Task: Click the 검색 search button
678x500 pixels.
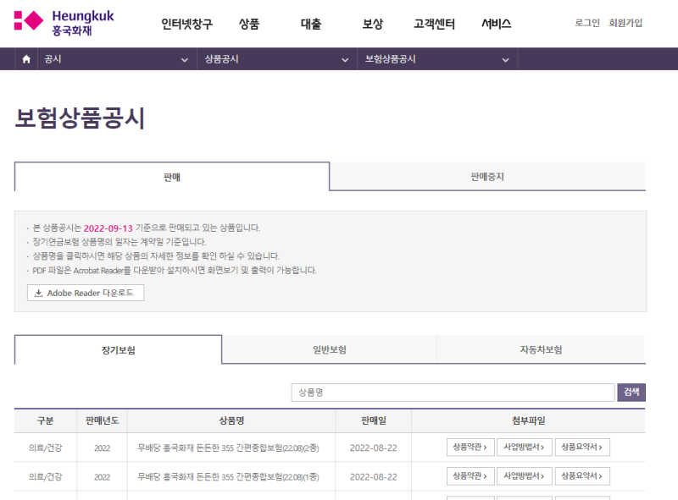Action: pos(631,392)
